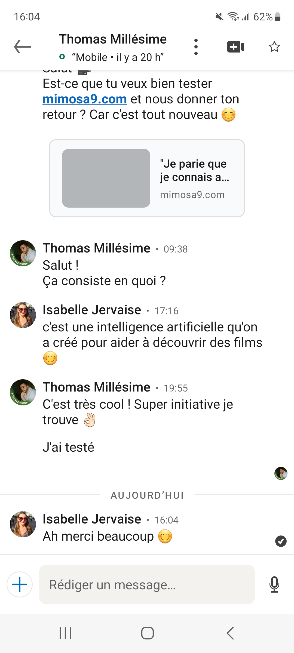Tap the back arrow in the header
Screen dimensions: 294x653
point(23,47)
